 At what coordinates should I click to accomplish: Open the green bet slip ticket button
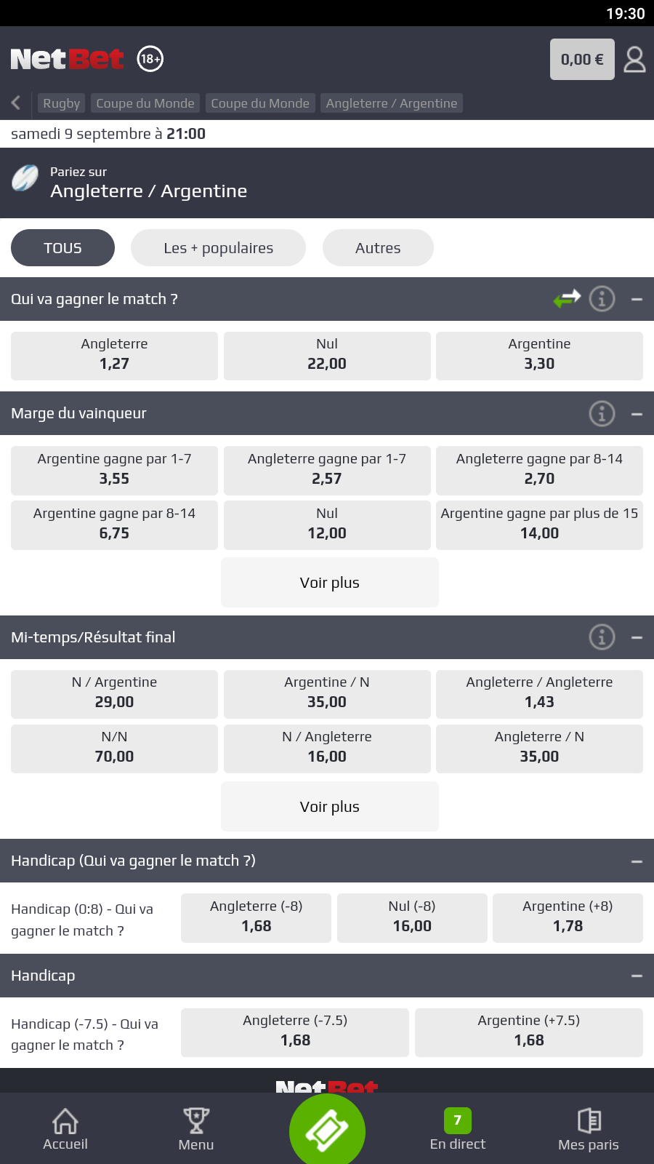[327, 1130]
